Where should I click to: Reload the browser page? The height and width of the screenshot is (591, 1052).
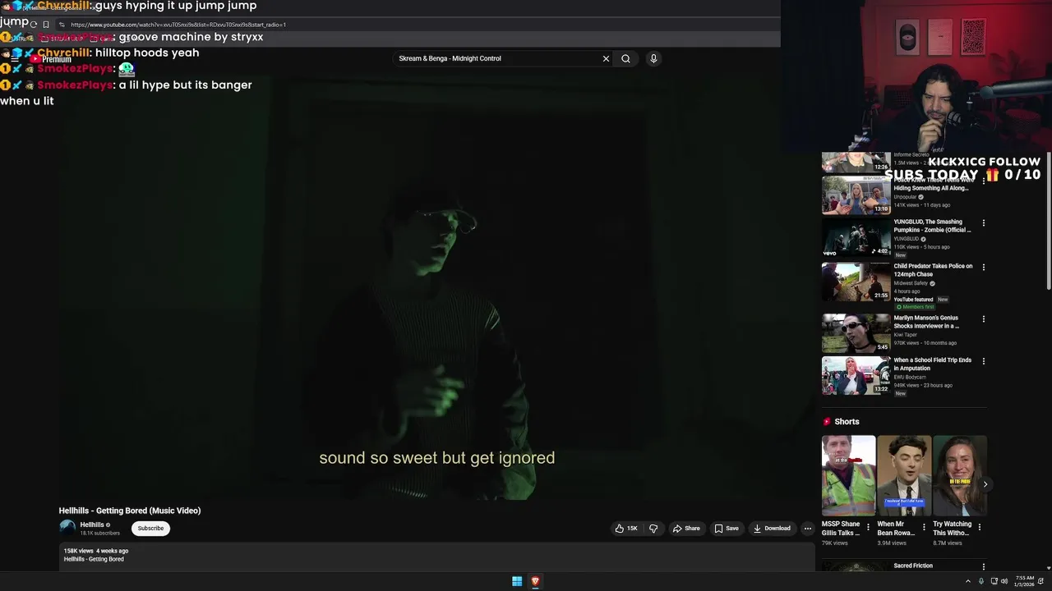tap(33, 25)
